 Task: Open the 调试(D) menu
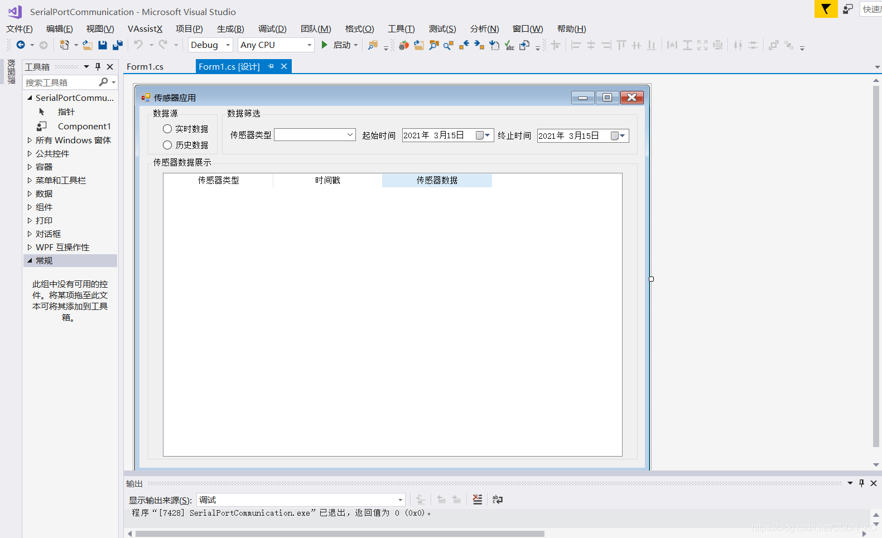click(x=272, y=29)
